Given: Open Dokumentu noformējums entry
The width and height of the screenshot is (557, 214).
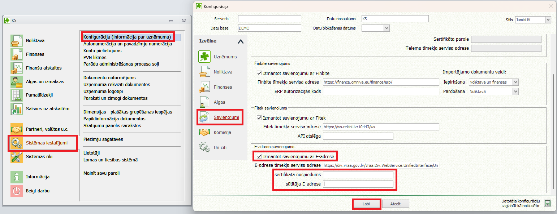Looking at the screenshot, I should [109, 78].
